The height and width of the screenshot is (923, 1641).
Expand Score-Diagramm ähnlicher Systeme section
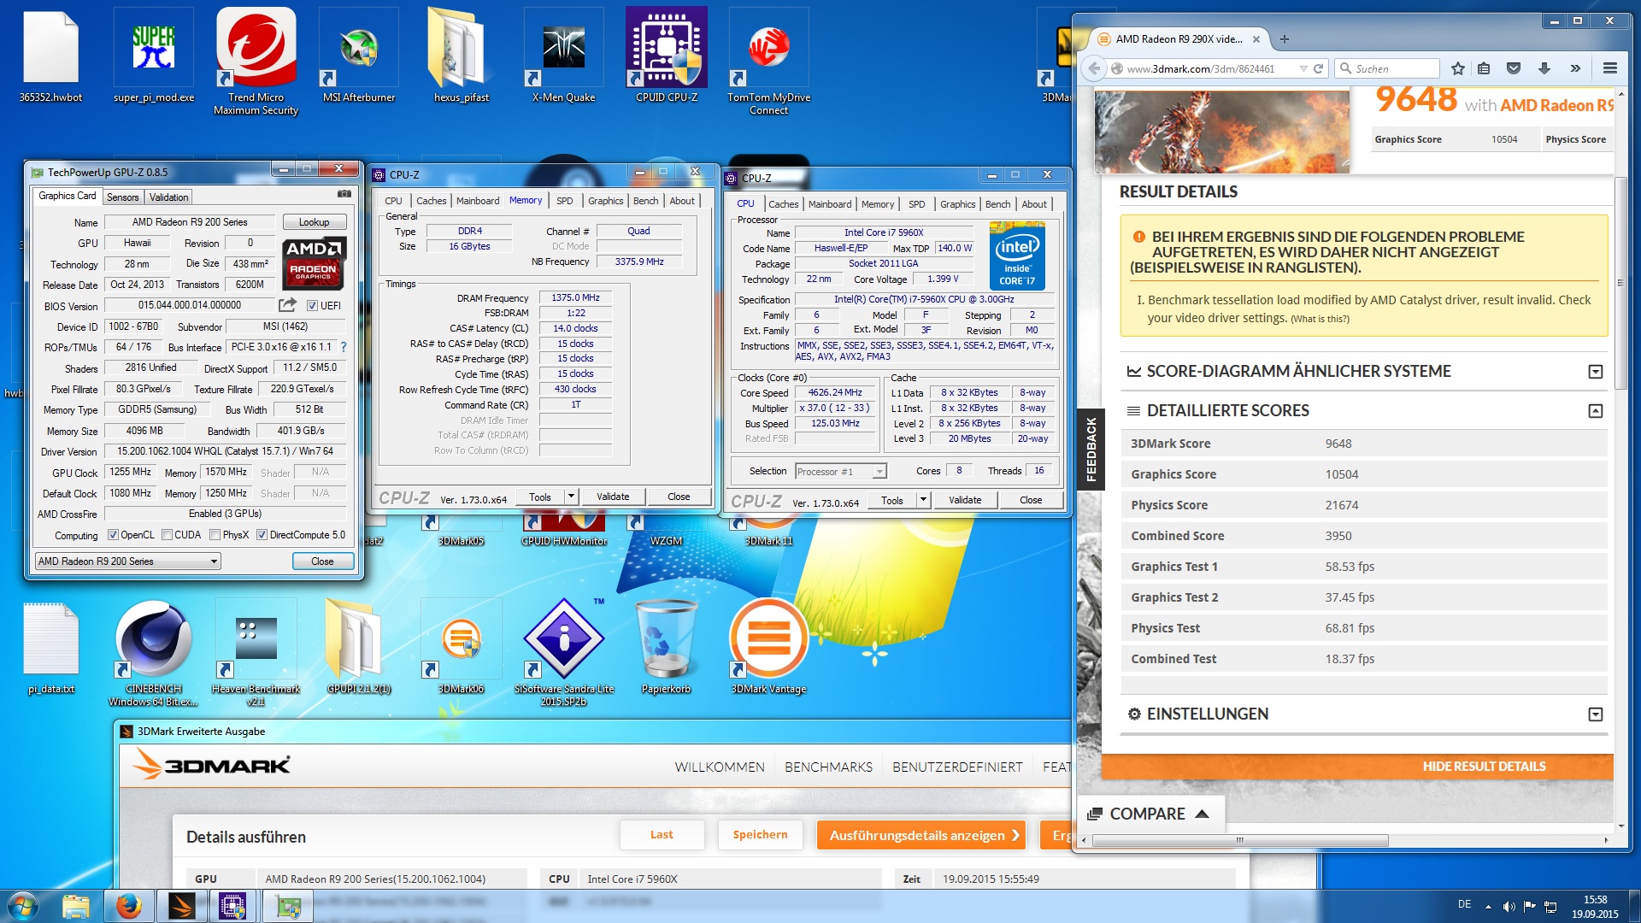point(1595,372)
